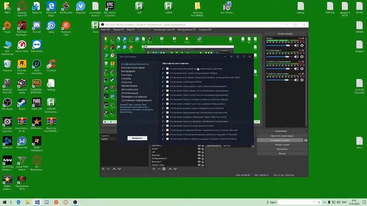Pause recording with the OBS pause icon
This screenshot has width=367, height=206.
(x=306, y=140)
